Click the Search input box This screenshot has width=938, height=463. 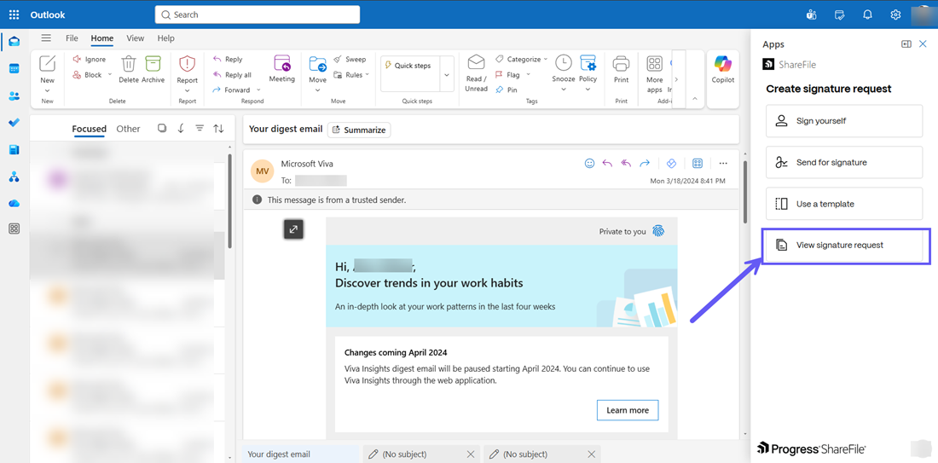[258, 14]
